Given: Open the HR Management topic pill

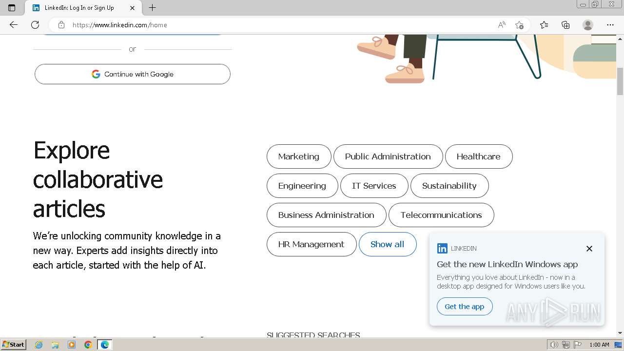Looking at the screenshot, I should [312, 244].
